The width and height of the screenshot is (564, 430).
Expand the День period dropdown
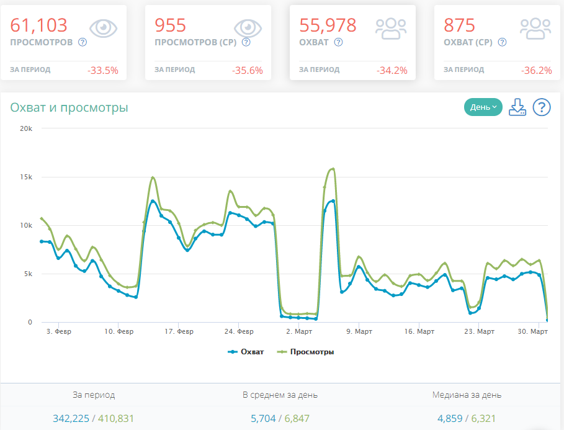483,107
